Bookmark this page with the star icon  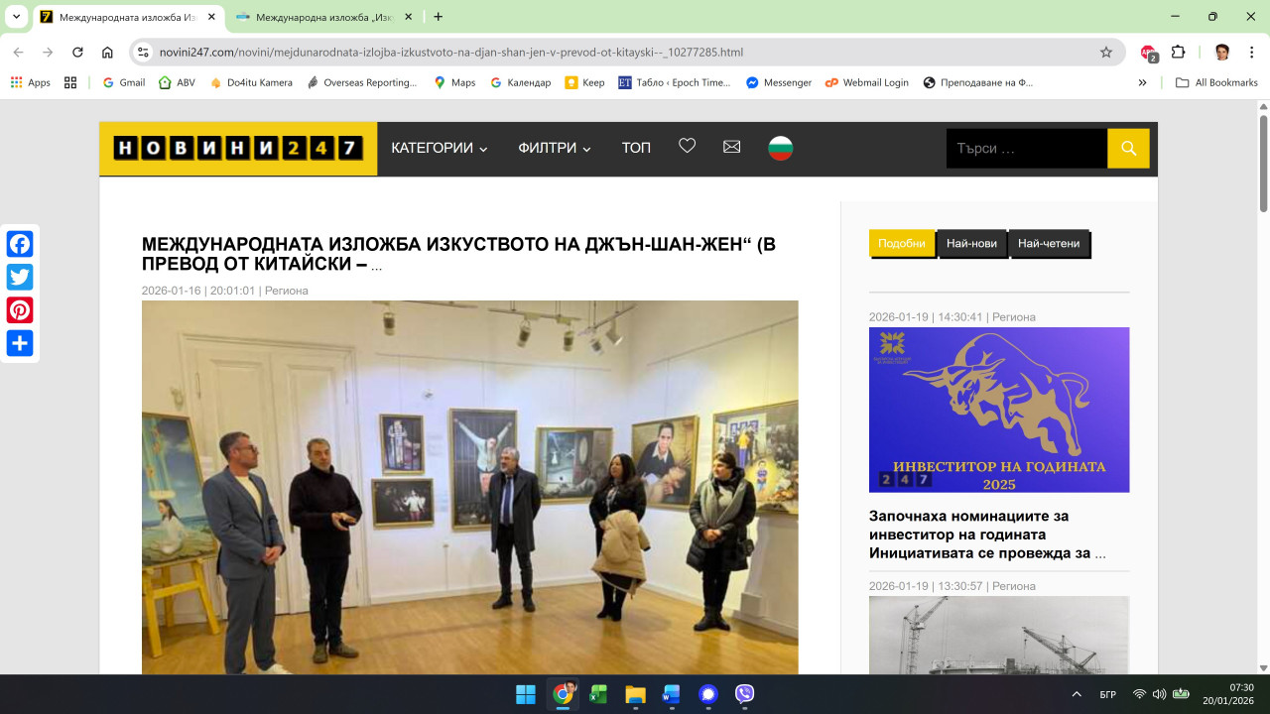click(1105, 53)
